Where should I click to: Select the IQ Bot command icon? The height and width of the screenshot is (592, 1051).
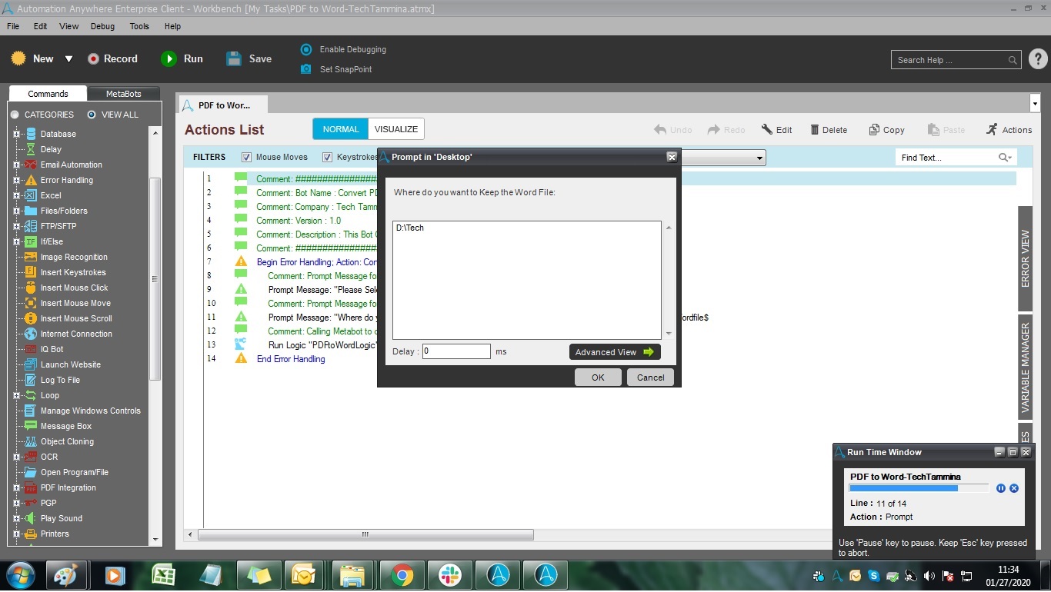click(31, 349)
